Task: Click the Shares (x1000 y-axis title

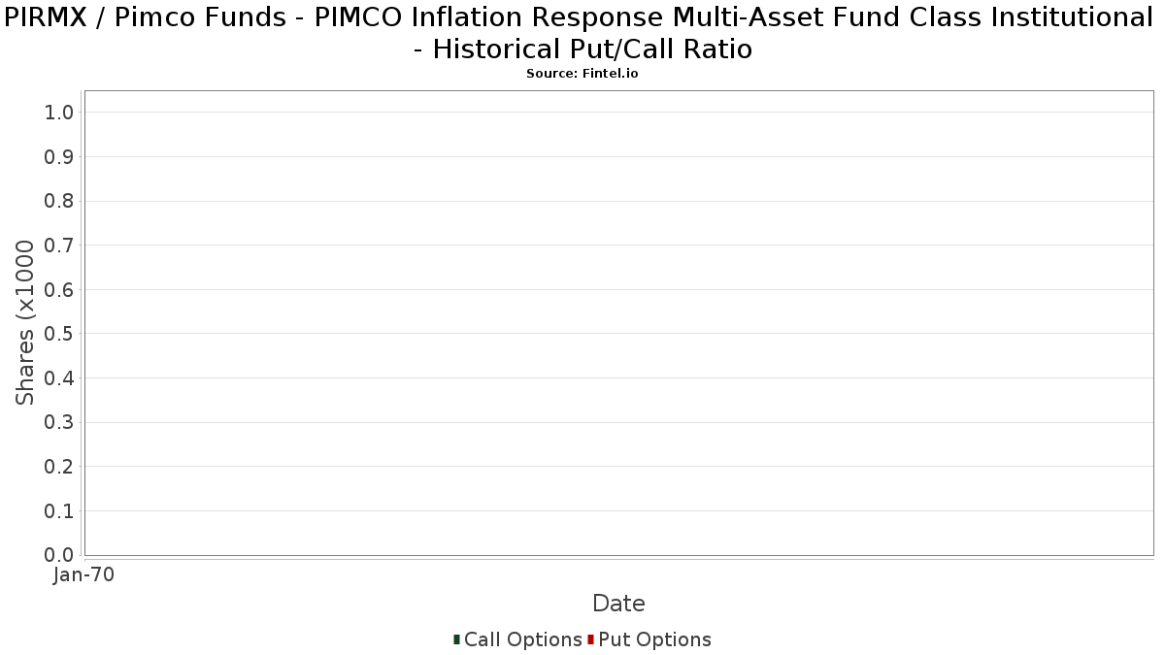Action: pos(26,323)
